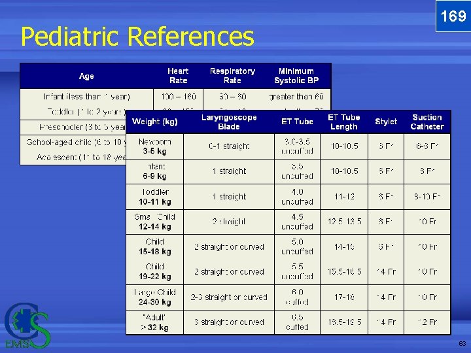
Task: Select the Adolescent age row
Action: click(x=73, y=158)
